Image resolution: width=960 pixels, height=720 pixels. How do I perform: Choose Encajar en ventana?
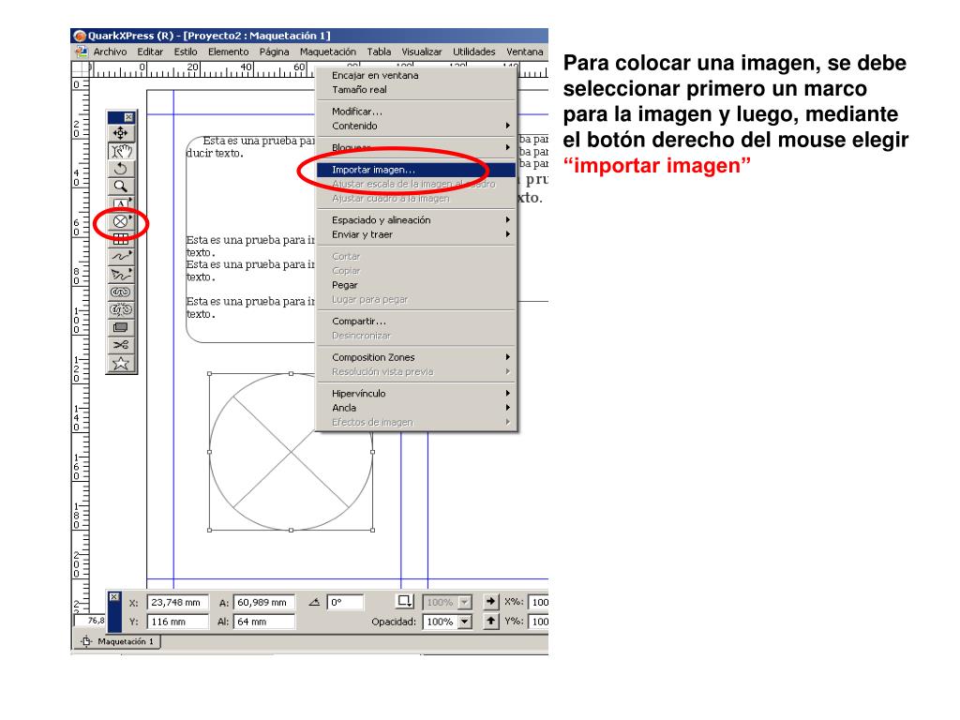(x=416, y=75)
